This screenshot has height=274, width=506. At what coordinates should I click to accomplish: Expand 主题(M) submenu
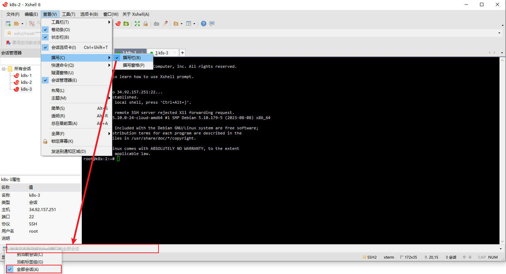click(76, 98)
